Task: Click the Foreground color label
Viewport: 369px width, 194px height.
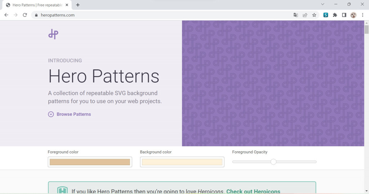Action: click(x=63, y=152)
